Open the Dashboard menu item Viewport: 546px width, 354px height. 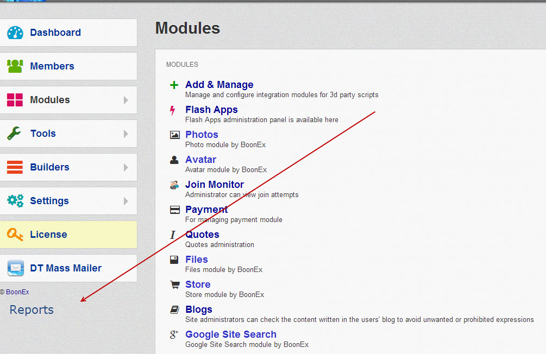(55, 33)
